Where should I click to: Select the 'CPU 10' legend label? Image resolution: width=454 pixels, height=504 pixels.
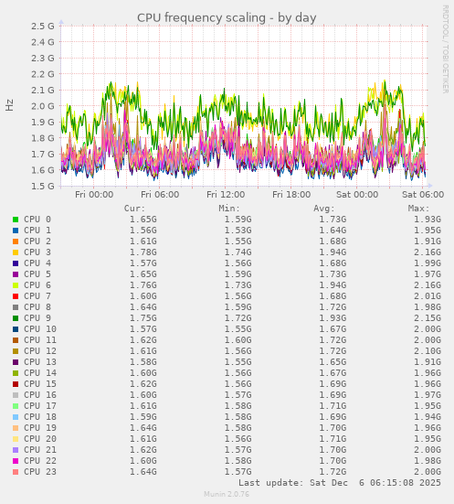[x=40, y=329]
